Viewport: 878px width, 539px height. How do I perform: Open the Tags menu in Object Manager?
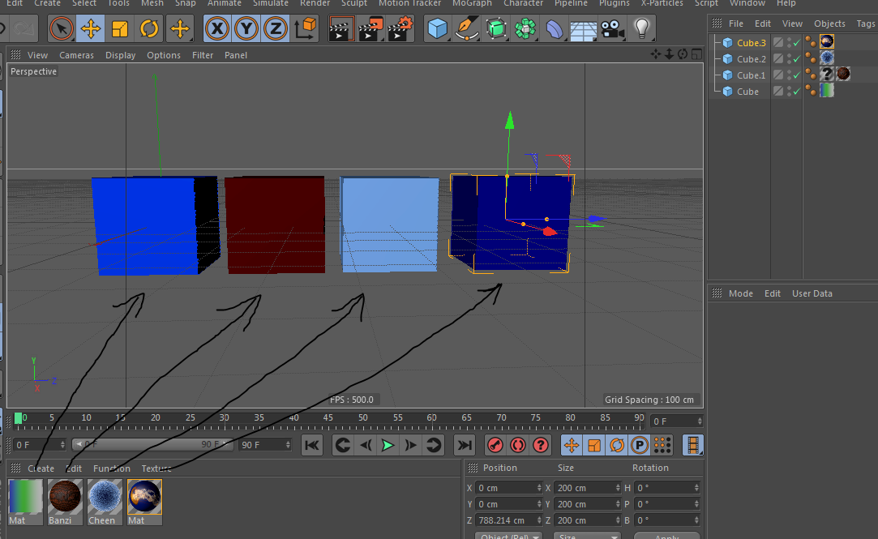coord(865,24)
